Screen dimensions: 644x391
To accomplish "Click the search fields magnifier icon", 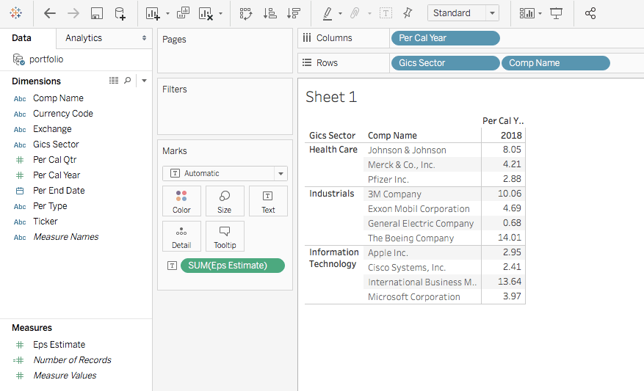I will [128, 81].
